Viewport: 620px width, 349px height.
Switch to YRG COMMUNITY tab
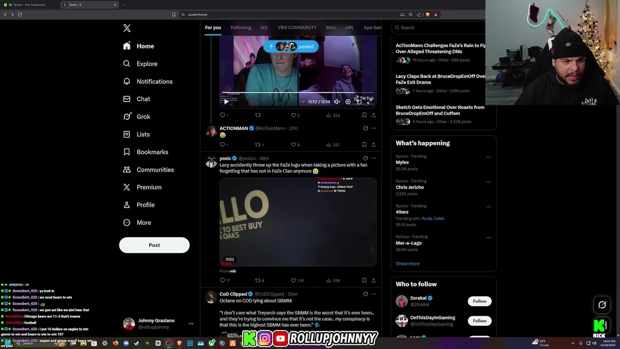pos(297,28)
